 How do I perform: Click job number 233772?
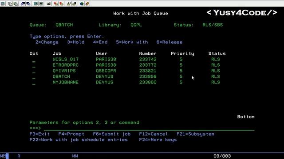(x=148, y=65)
